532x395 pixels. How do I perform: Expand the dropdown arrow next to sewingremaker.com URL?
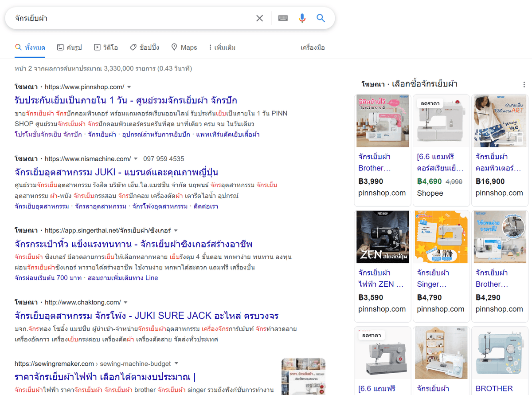[x=176, y=364]
